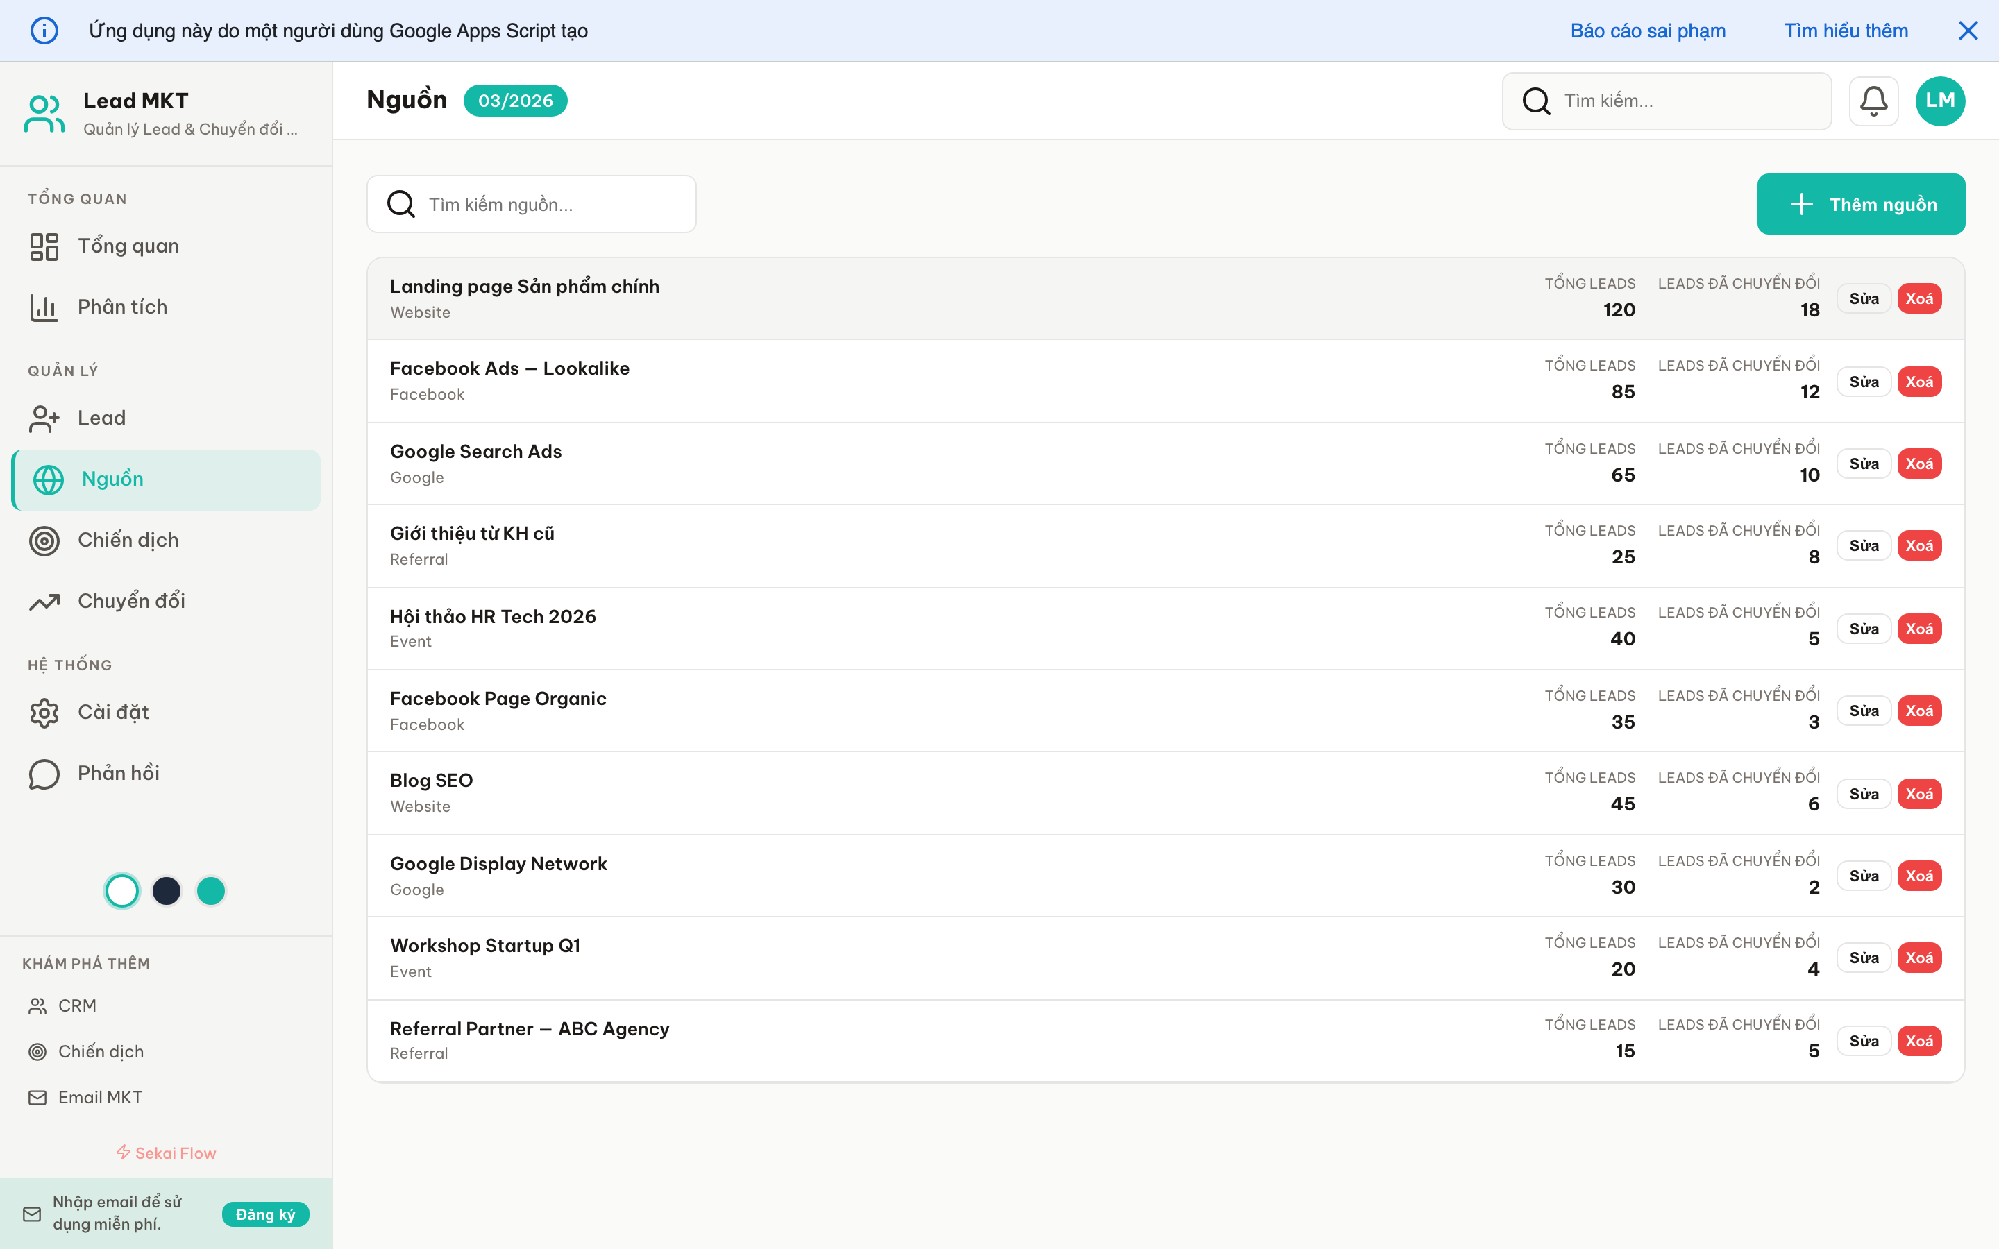Select the dark navy theme swatch
Image resolution: width=1999 pixels, height=1249 pixels.
(166, 890)
